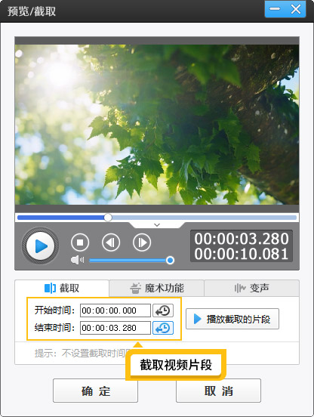Click the large blue play button
The height and width of the screenshot is (417, 314).
[40, 246]
